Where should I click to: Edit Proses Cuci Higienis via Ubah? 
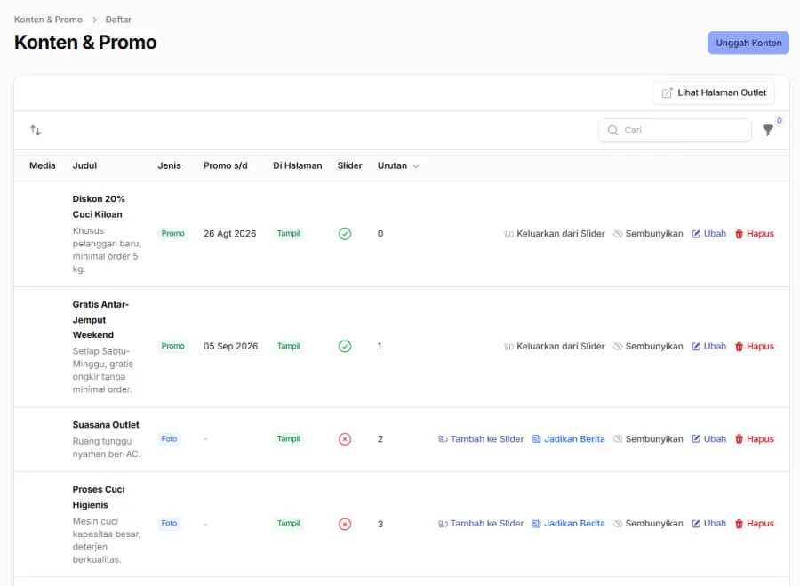708,524
